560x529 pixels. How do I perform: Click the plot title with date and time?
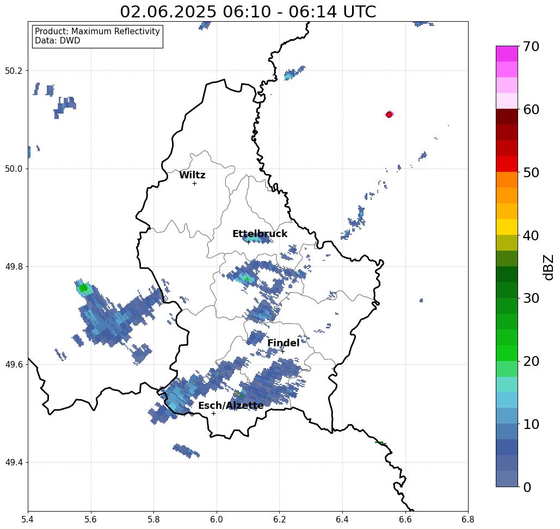click(x=248, y=11)
